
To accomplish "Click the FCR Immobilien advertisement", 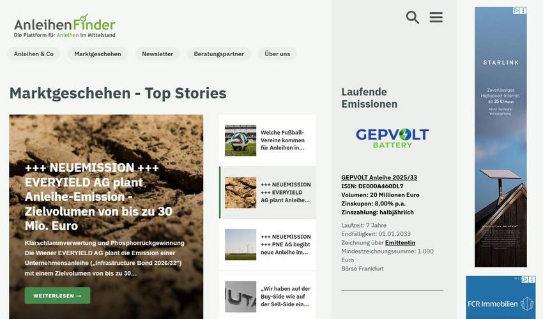I will pyautogui.click(x=501, y=297).
